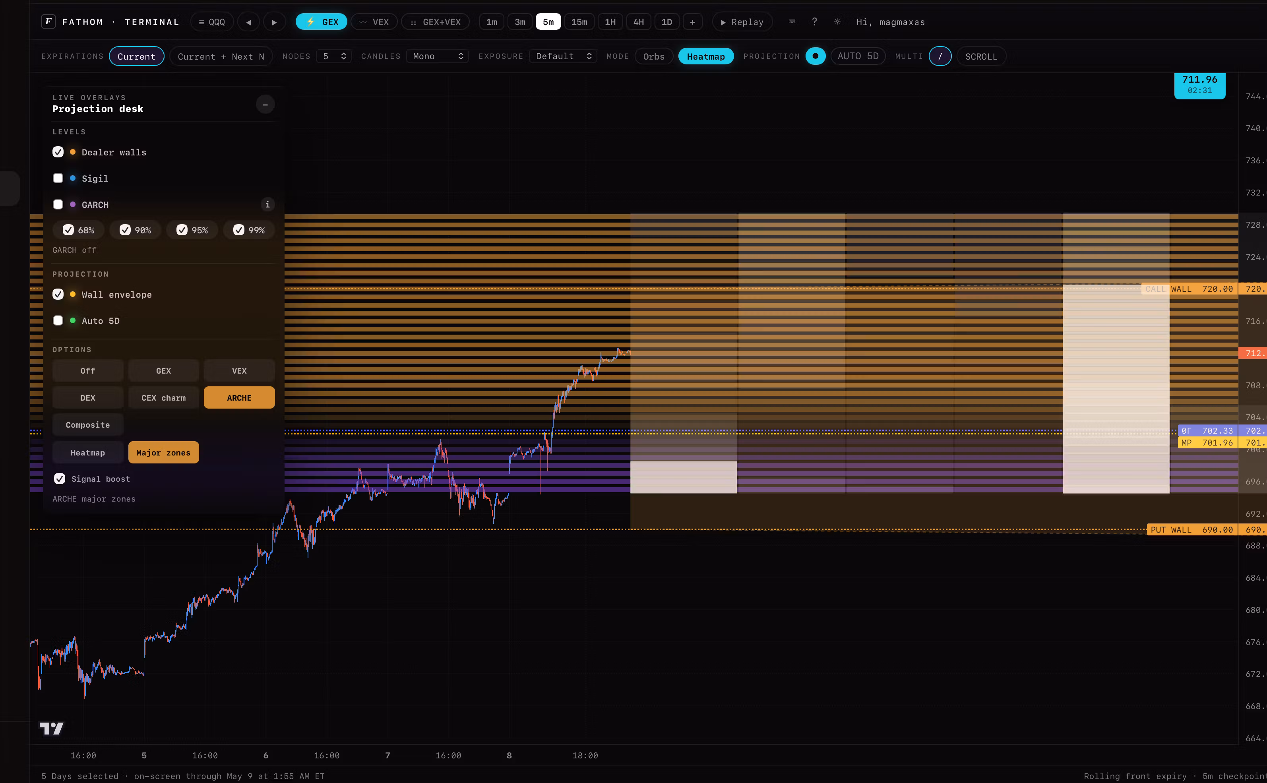Click the 'Hi, magmaxas' greeting
The width and height of the screenshot is (1267, 783).
(x=891, y=22)
